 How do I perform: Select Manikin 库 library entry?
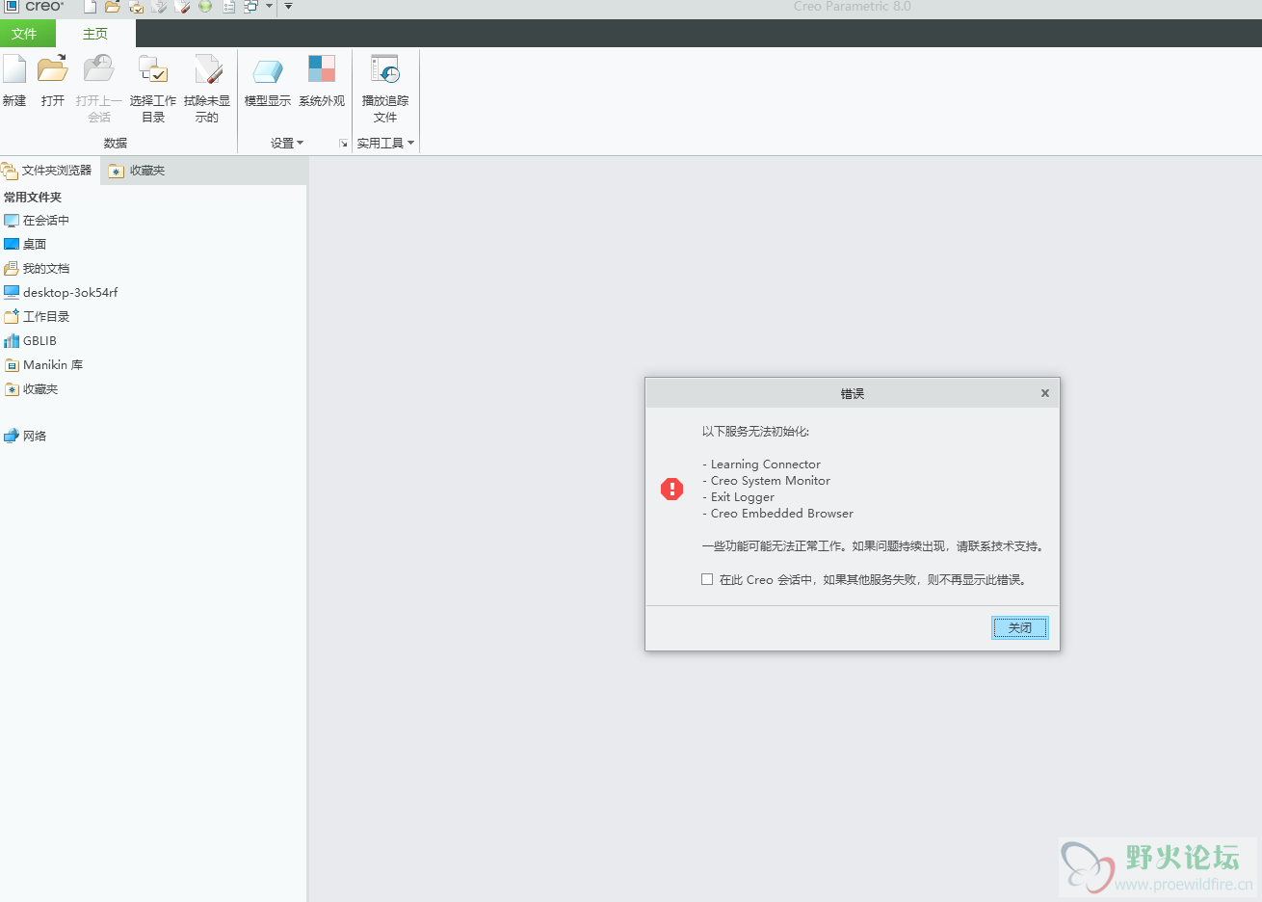43,364
